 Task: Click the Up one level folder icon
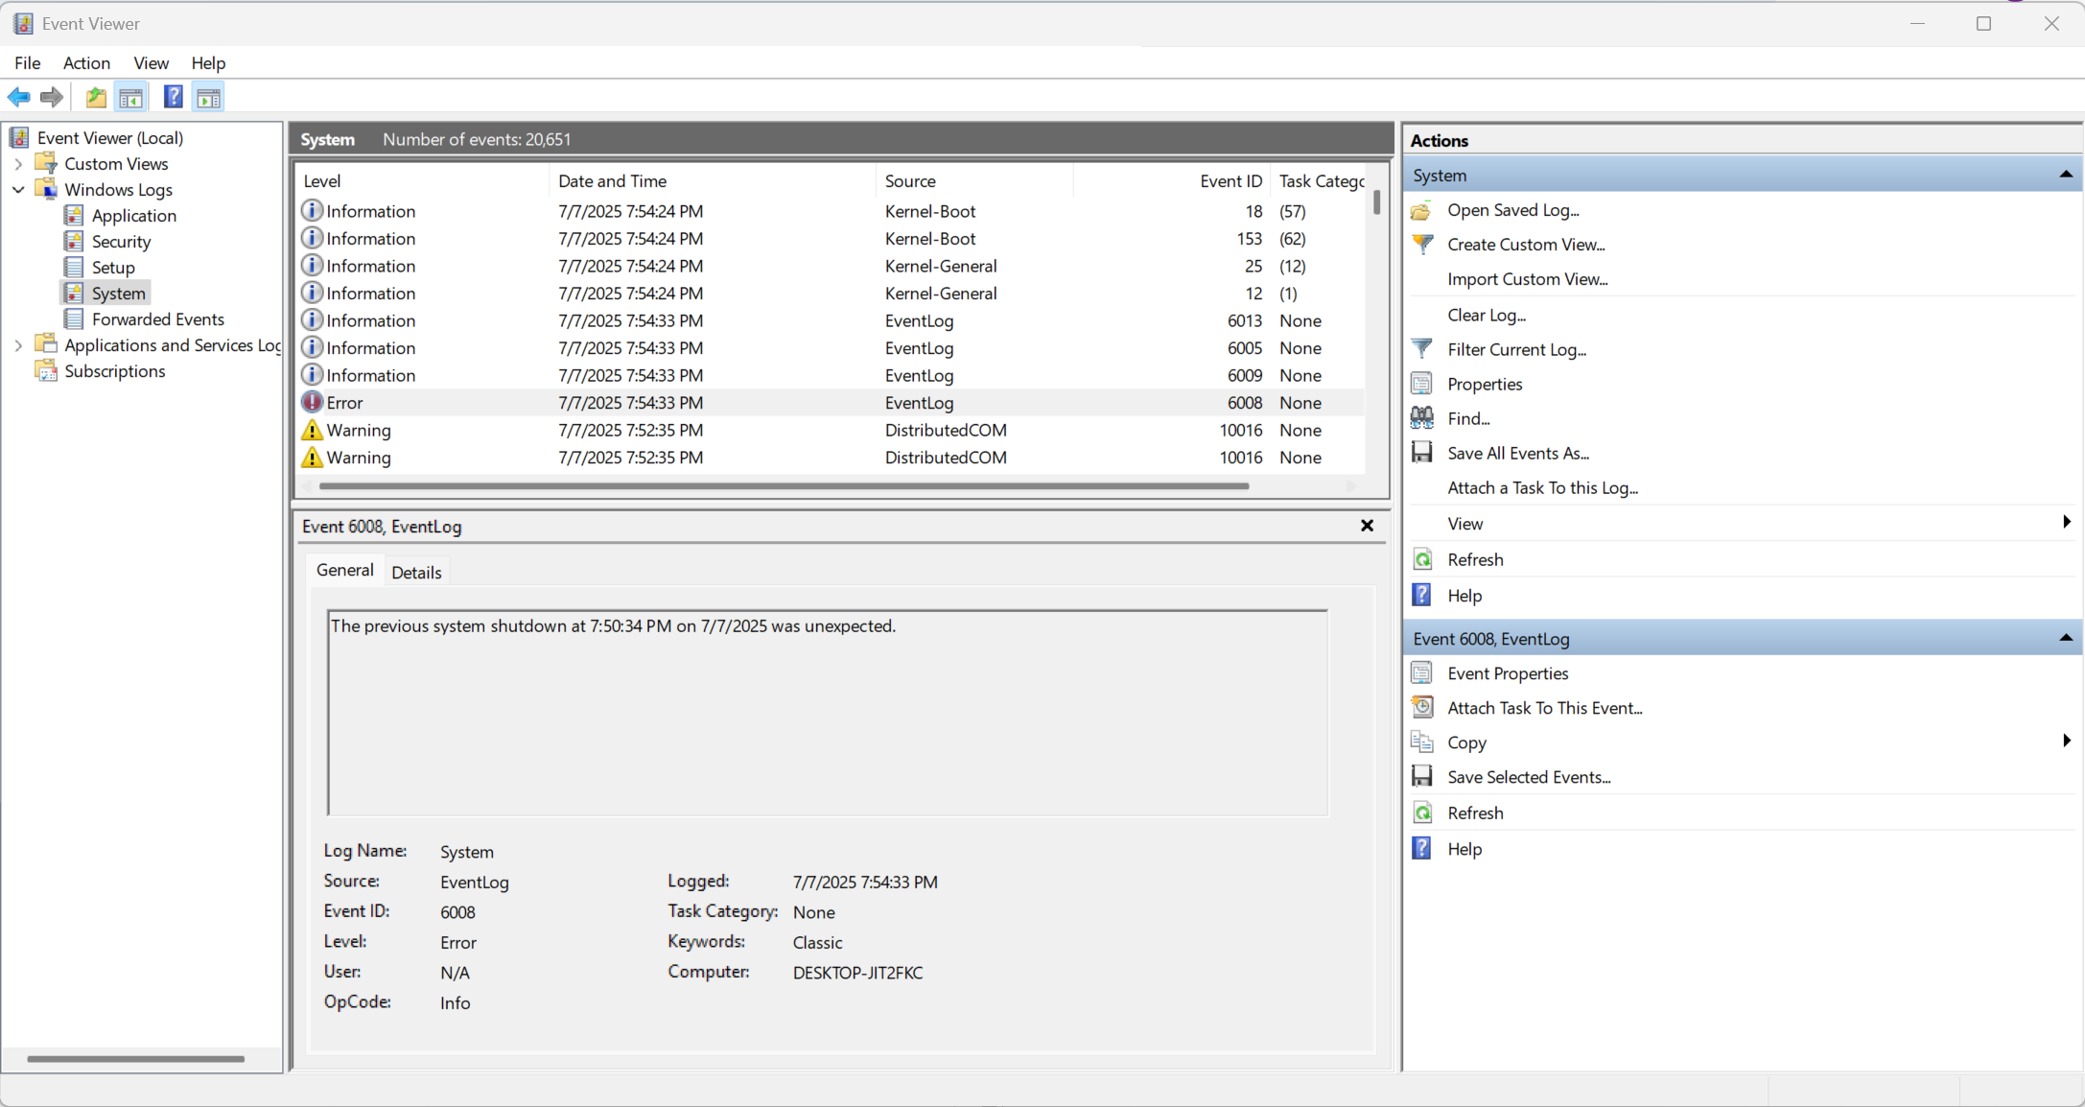pyautogui.click(x=96, y=97)
